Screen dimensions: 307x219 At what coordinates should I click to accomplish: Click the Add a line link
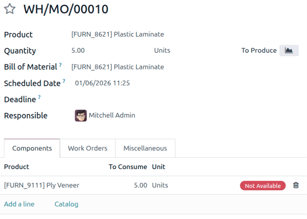(x=19, y=204)
